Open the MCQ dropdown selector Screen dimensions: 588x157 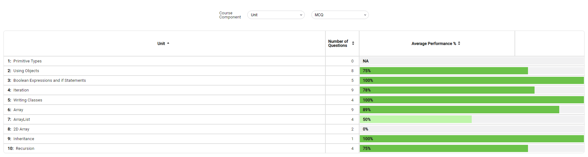340,15
